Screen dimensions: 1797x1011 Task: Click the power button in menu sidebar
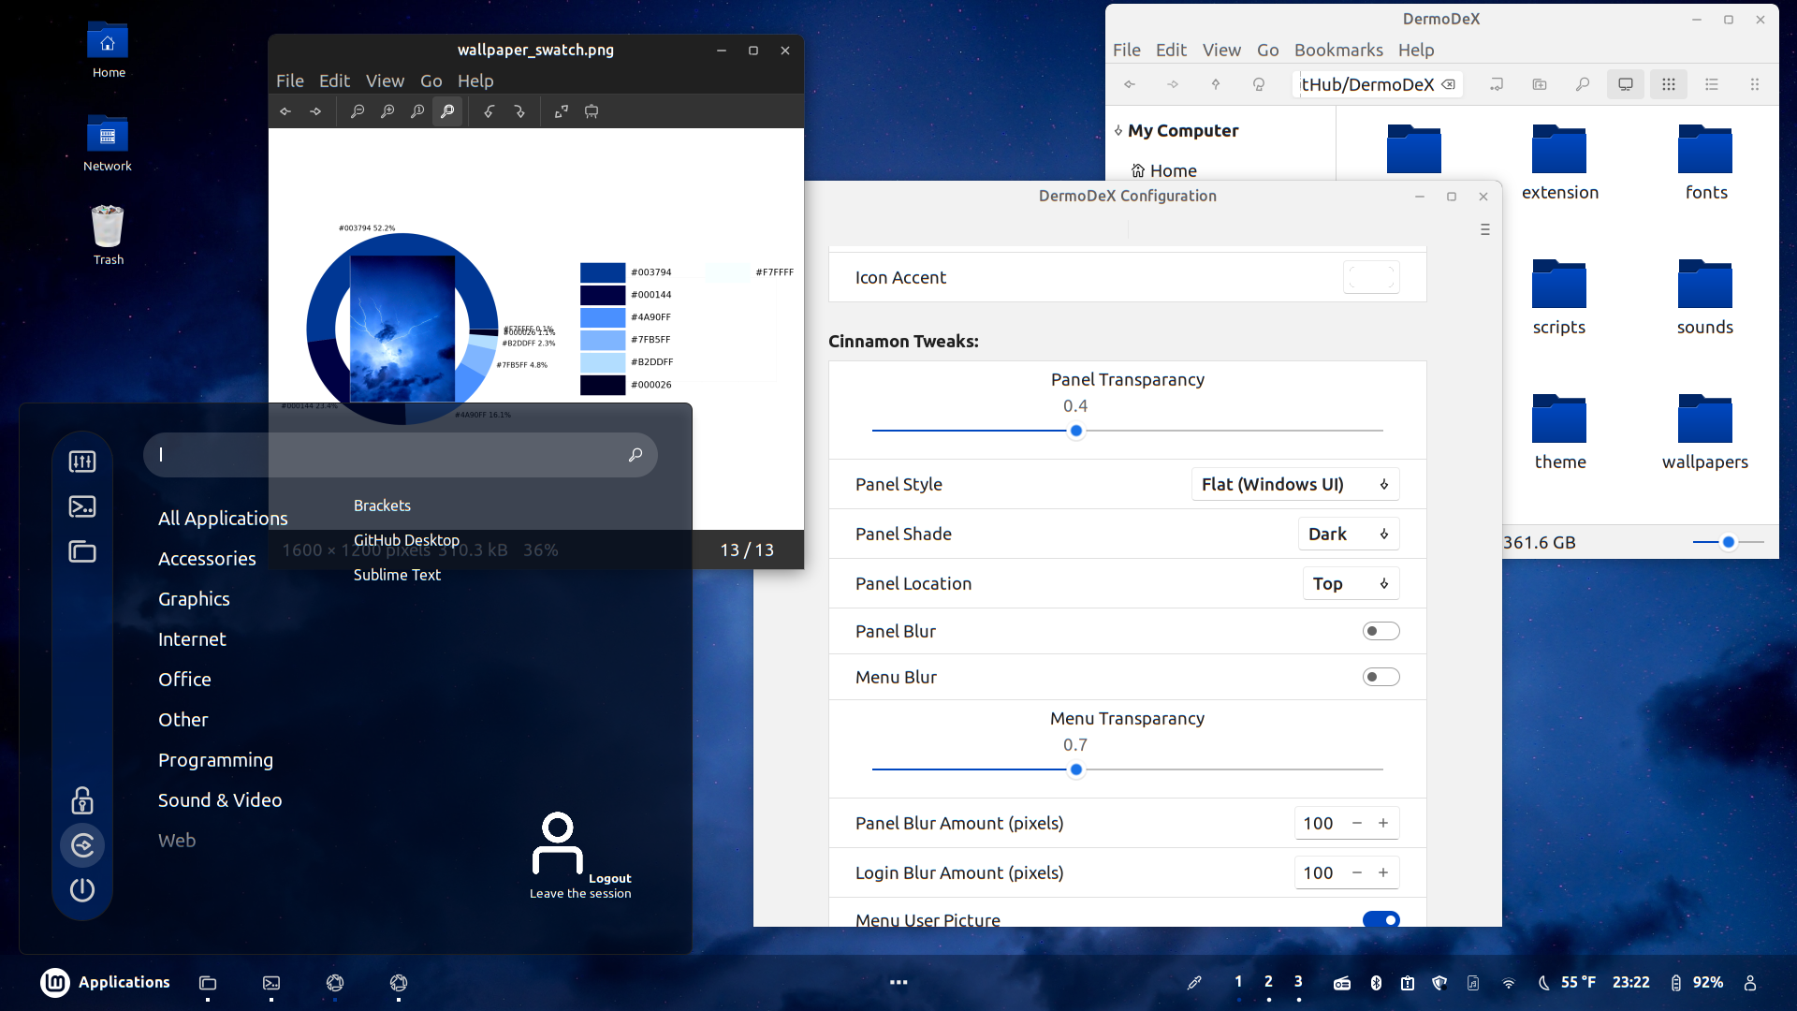[82, 889]
